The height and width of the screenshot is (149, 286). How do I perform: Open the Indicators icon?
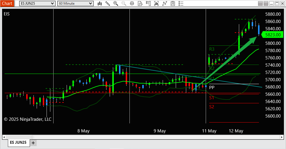[x=164, y=3]
